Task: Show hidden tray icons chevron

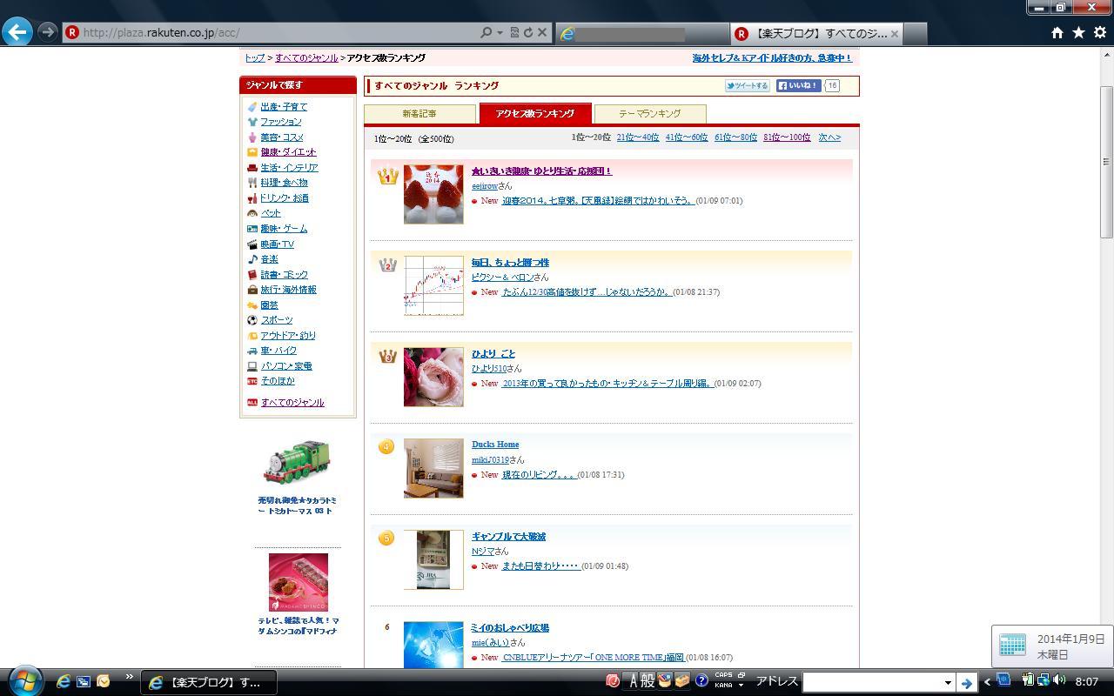Action: click(987, 682)
